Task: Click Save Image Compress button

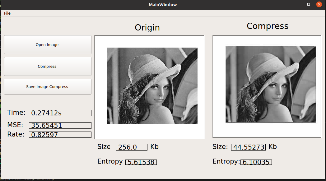Action: coord(48,87)
